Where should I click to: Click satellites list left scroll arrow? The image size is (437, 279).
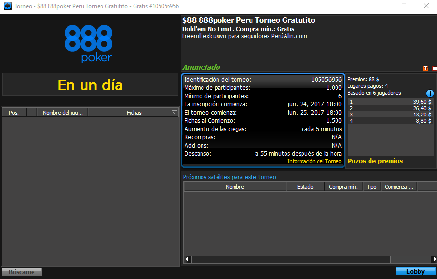(187, 259)
